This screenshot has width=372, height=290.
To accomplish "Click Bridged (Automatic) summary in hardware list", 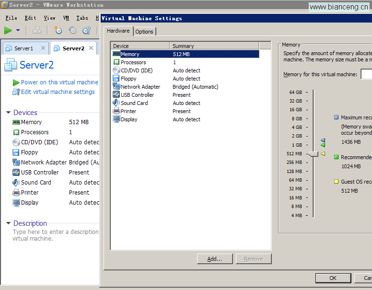I will (x=195, y=87).
